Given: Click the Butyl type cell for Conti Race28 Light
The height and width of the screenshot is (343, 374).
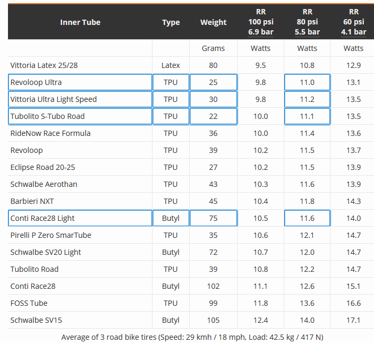Looking at the screenshot, I should point(171,218).
